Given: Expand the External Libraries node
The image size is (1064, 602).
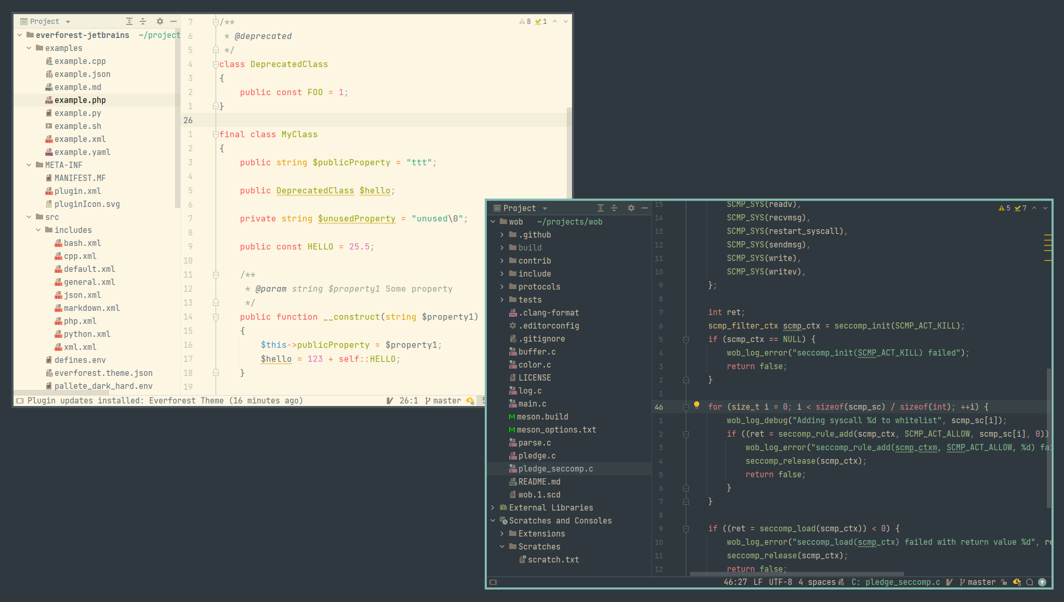Looking at the screenshot, I should tap(493, 507).
